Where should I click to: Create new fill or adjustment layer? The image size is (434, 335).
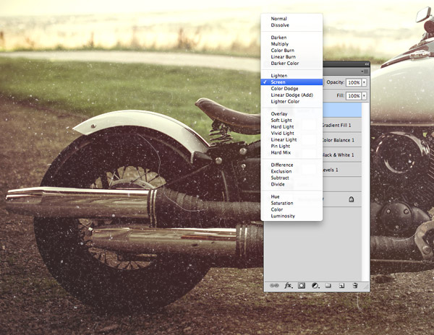(x=315, y=286)
